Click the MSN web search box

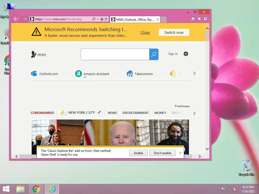[115, 54]
